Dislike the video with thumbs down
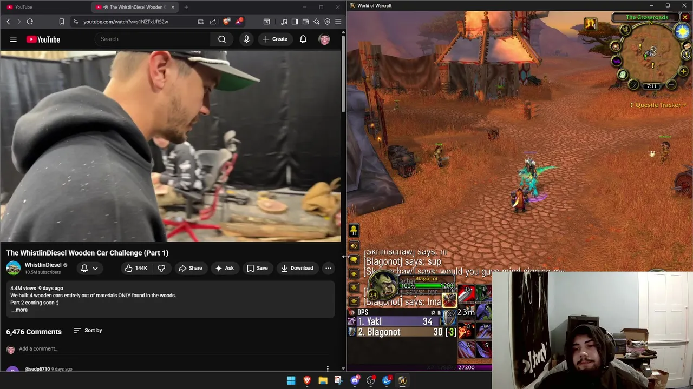Image resolution: width=693 pixels, height=389 pixels. (x=161, y=268)
